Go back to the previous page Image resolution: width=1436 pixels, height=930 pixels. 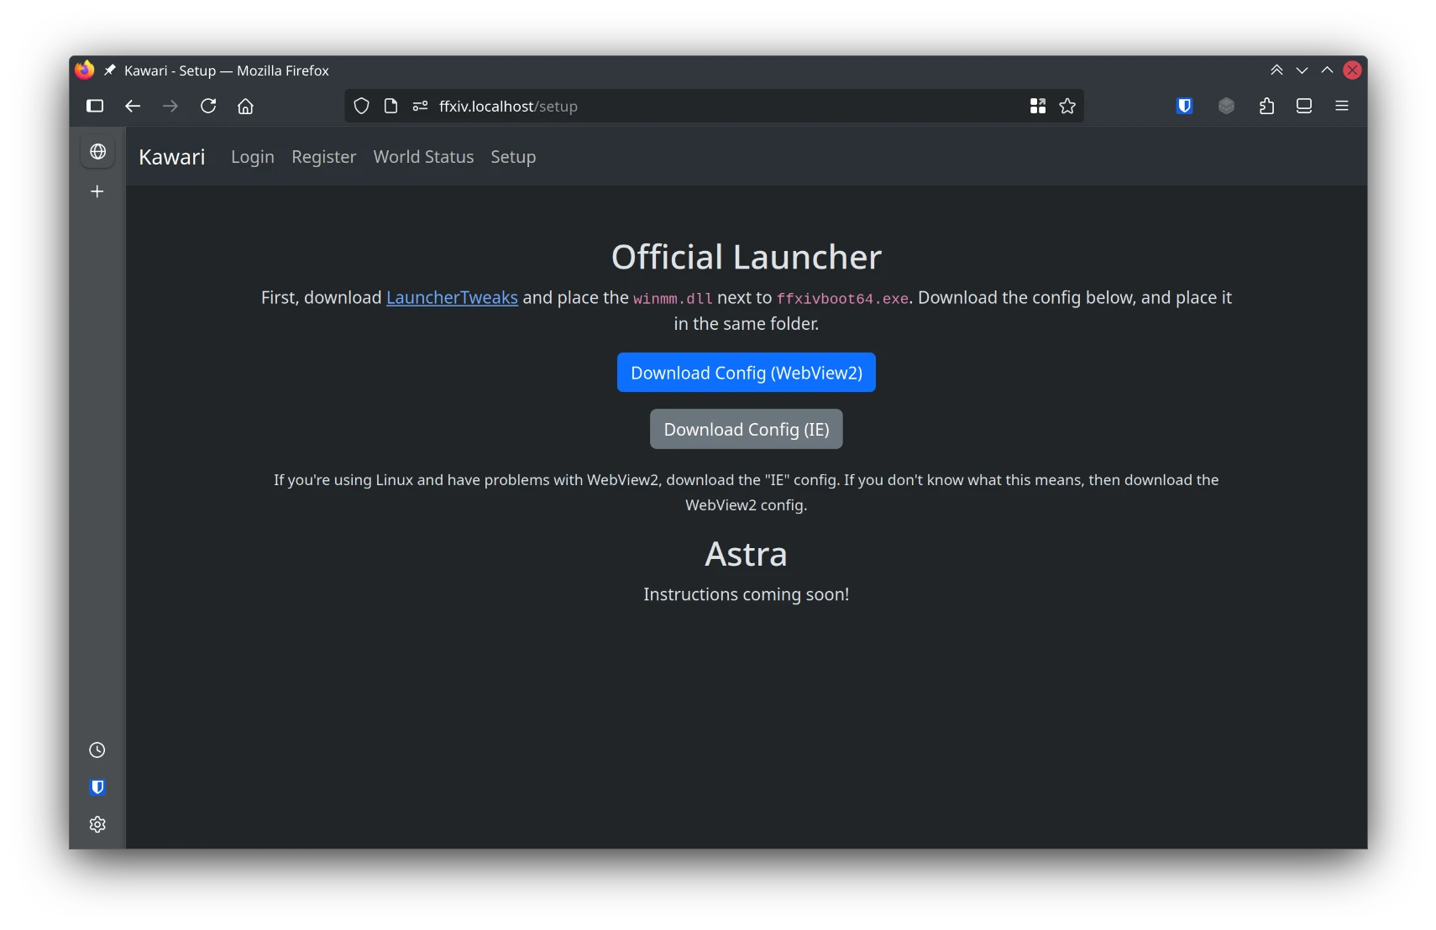(x=133, y=106)
